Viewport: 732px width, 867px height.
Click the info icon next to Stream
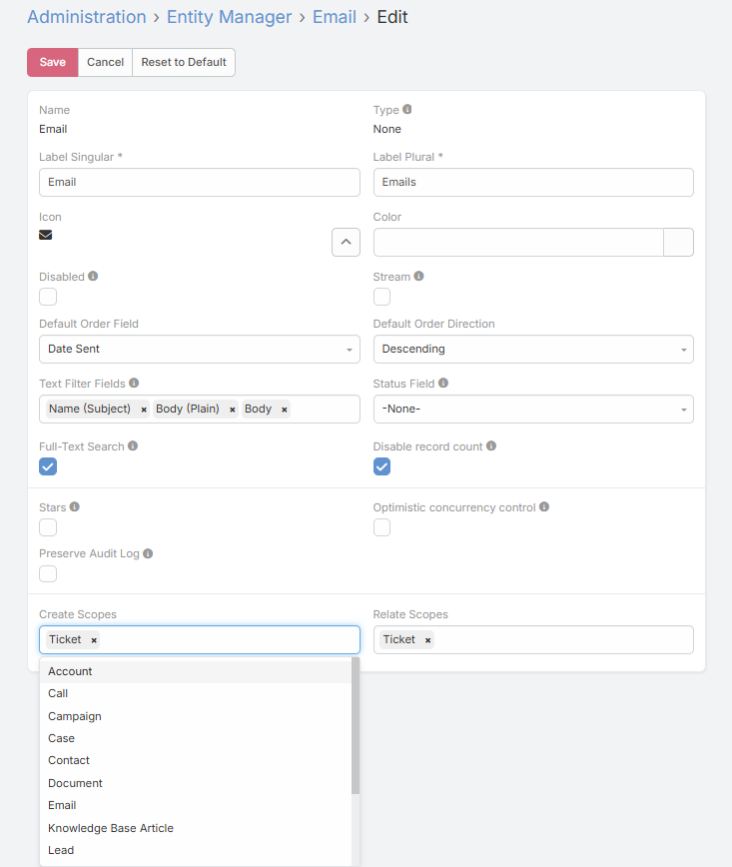[x=419, y=277]
